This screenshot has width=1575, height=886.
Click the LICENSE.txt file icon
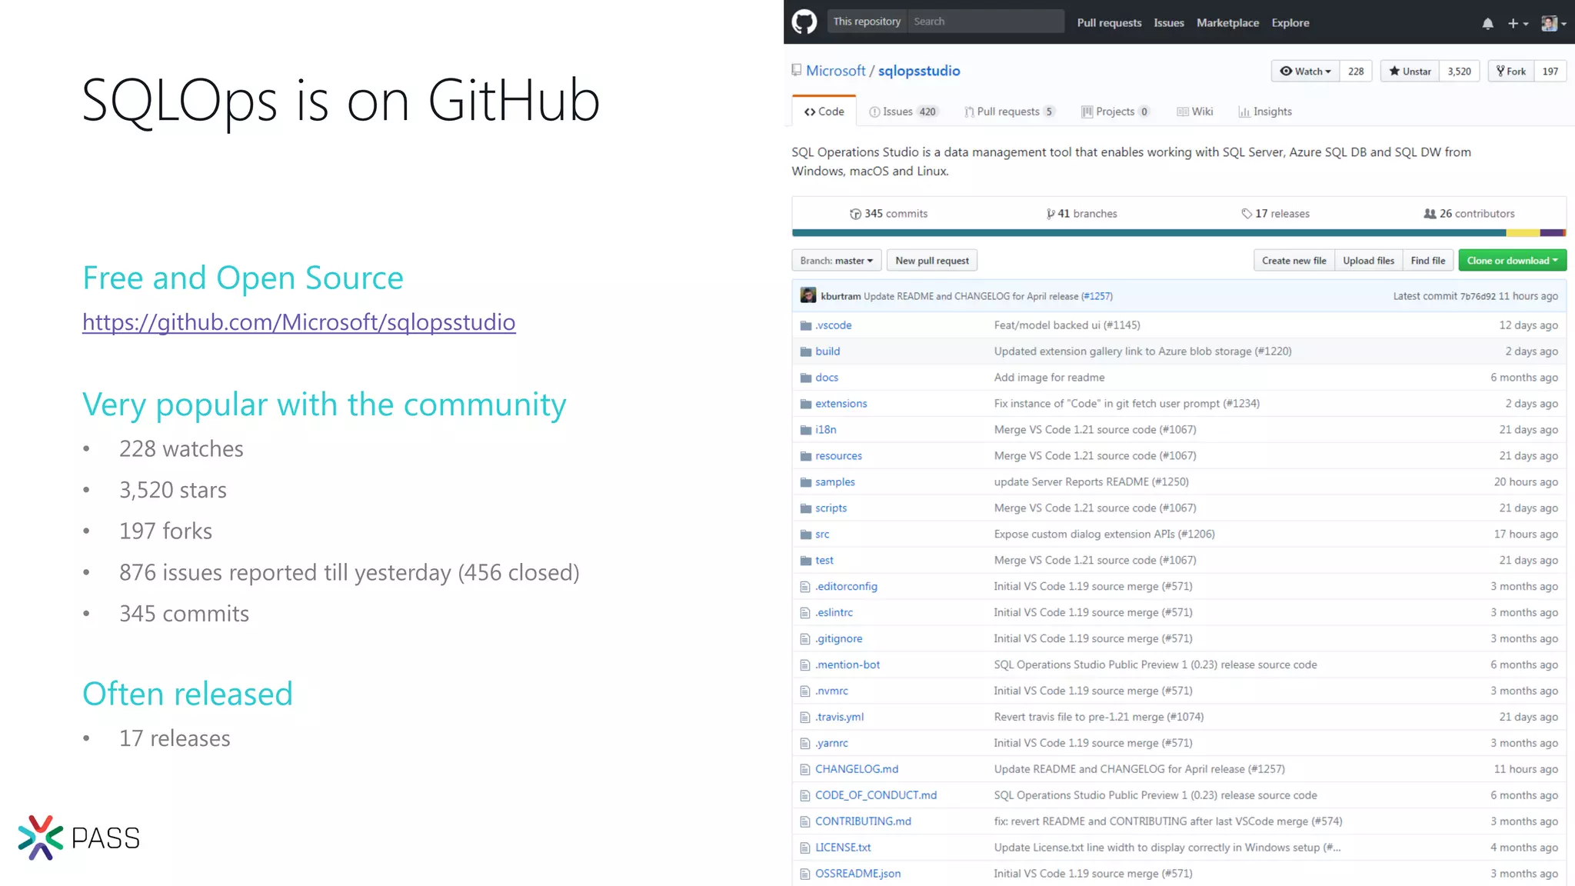pyautogui.click(x=805, y=848)
